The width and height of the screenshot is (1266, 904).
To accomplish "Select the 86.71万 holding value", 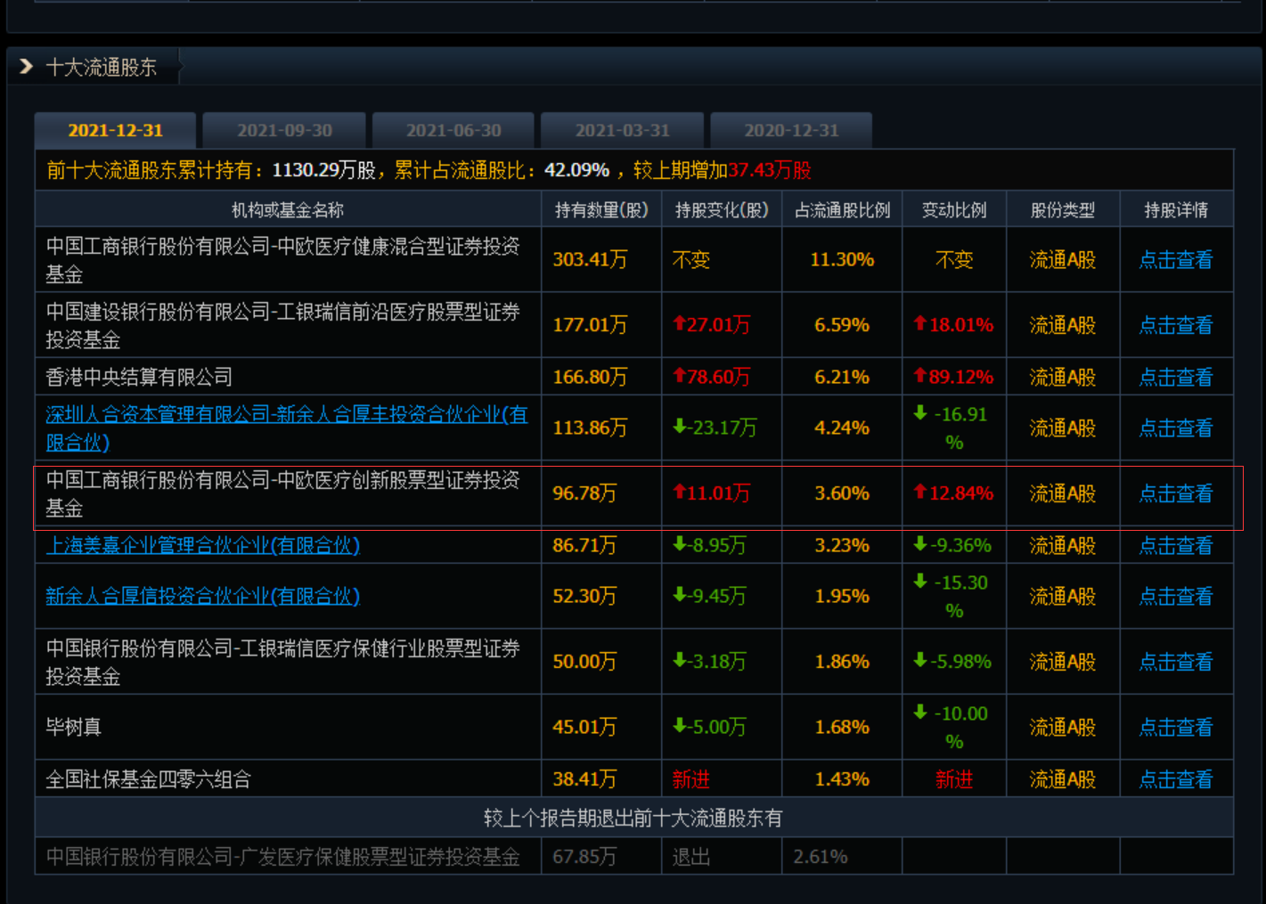I will [584, 545].
